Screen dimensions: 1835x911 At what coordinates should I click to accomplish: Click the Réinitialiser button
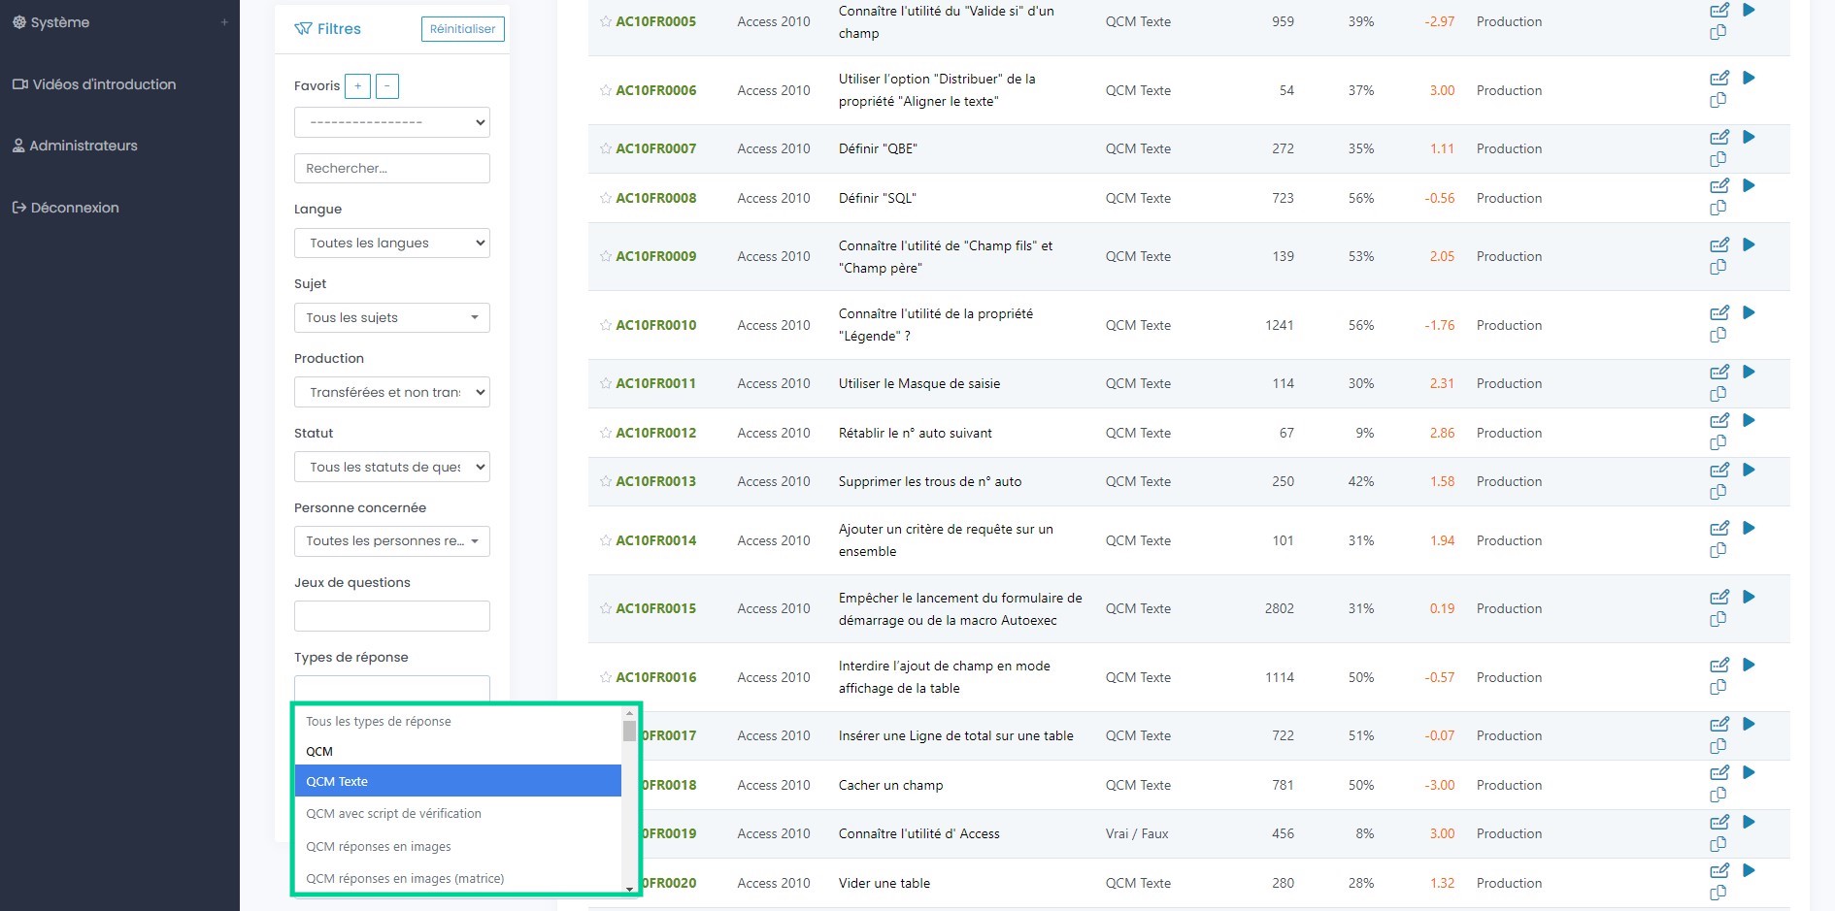[462, 29]
